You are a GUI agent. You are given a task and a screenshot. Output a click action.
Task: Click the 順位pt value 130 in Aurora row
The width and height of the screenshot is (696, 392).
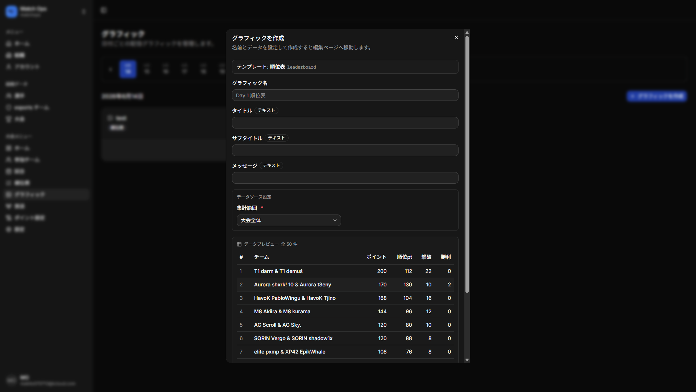(x=408, y=285)
